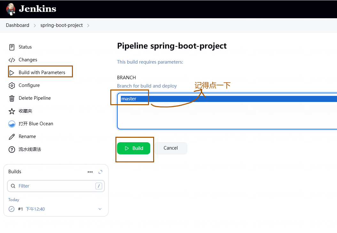
Task: Open the Rename sidebar item
Action: coord(27,136)
